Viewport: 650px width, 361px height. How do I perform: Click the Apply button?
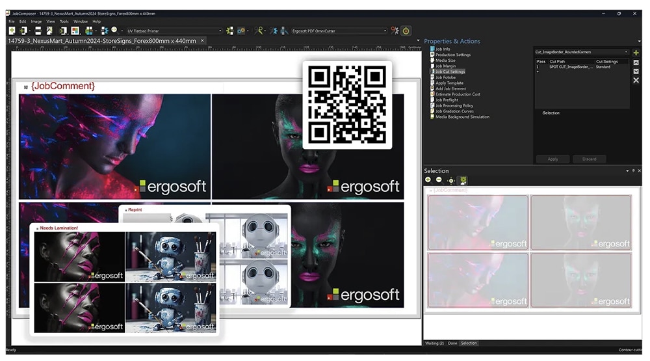552,159
